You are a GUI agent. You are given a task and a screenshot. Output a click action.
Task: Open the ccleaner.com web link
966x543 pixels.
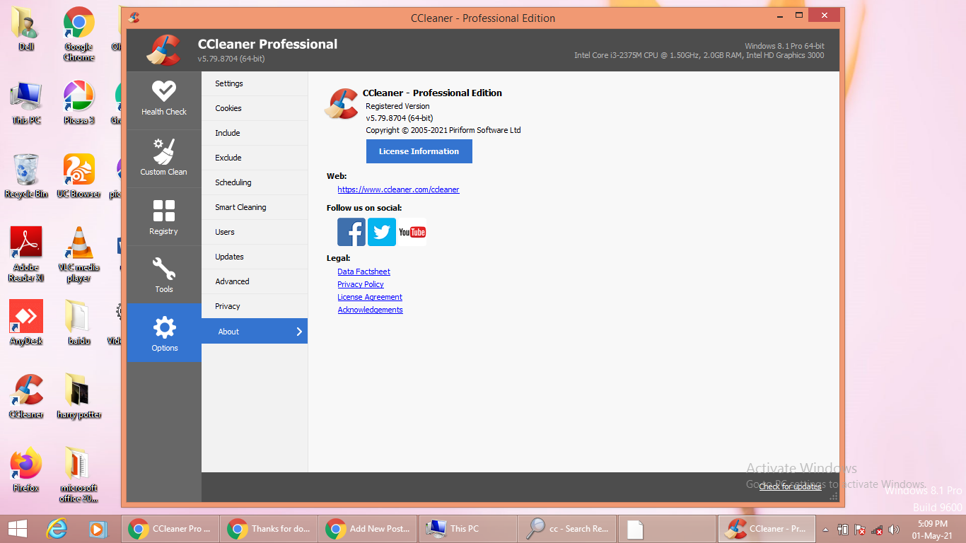(398, 189)
